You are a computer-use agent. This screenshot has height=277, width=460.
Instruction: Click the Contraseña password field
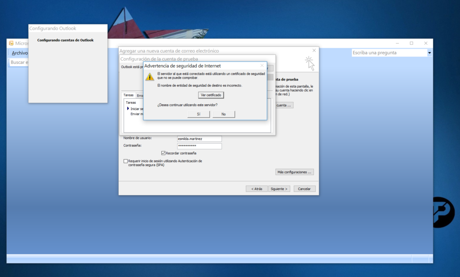(x=199, y=146)
